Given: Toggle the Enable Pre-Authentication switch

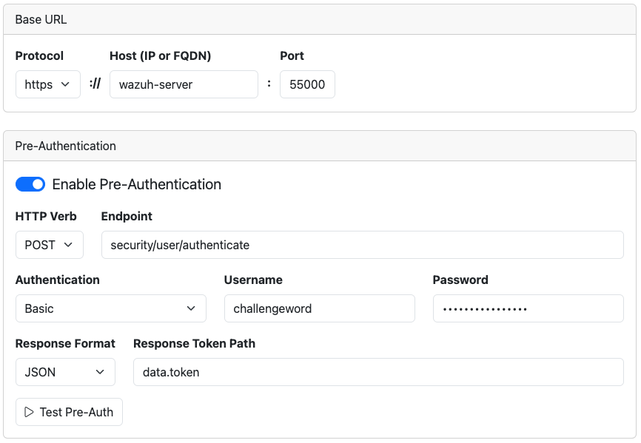Looking at the screenshot, I should [x=30, y=185].
